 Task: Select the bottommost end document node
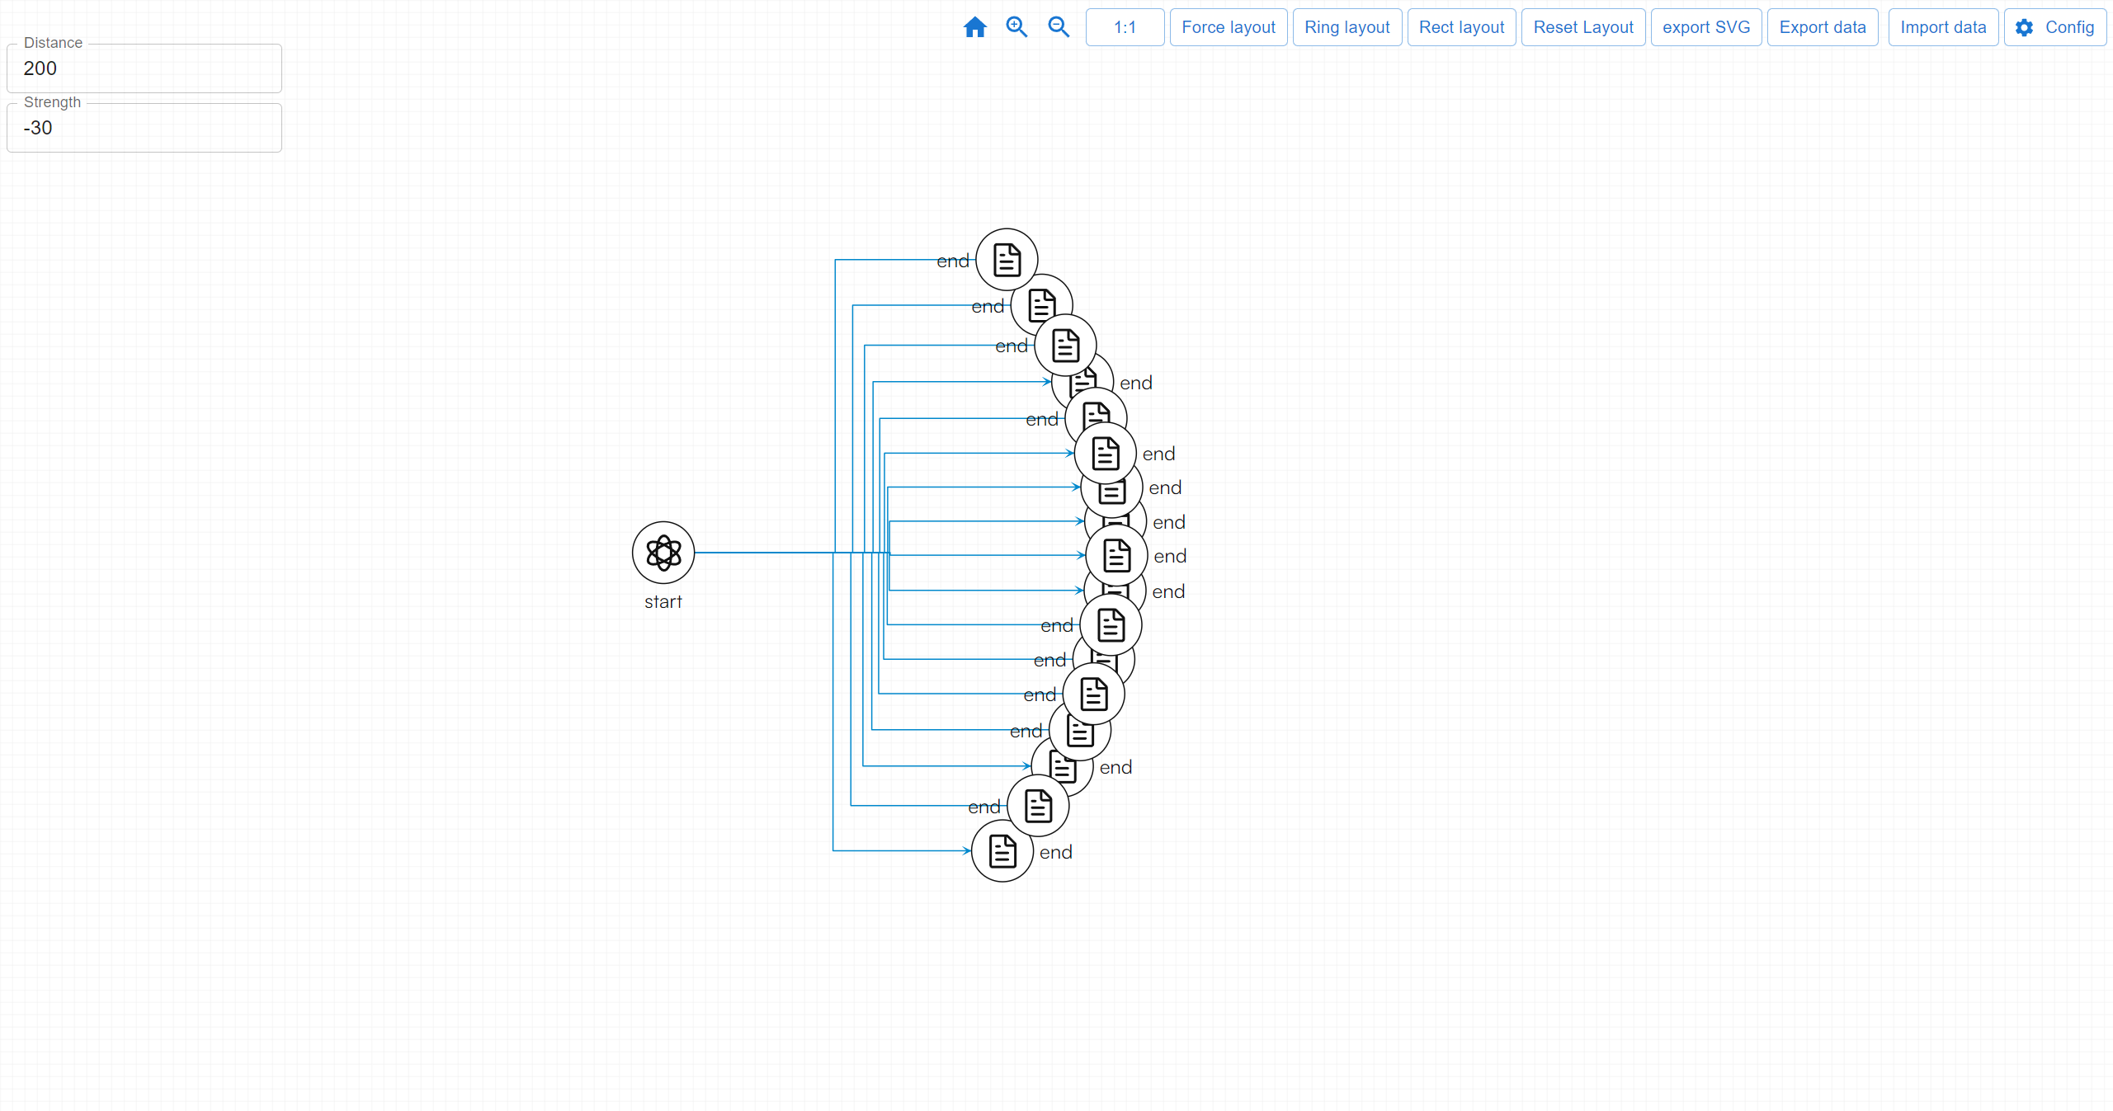pyautogui.click(x=1002, y=851)
